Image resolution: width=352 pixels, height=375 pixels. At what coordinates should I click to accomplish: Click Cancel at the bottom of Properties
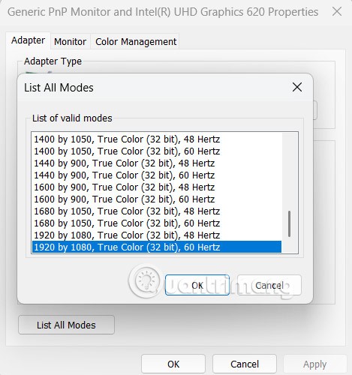[245, 364]
